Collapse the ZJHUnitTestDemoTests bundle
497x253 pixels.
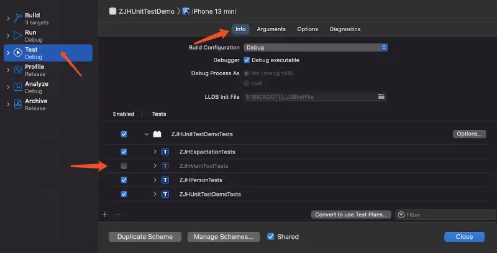pos(147,134)
